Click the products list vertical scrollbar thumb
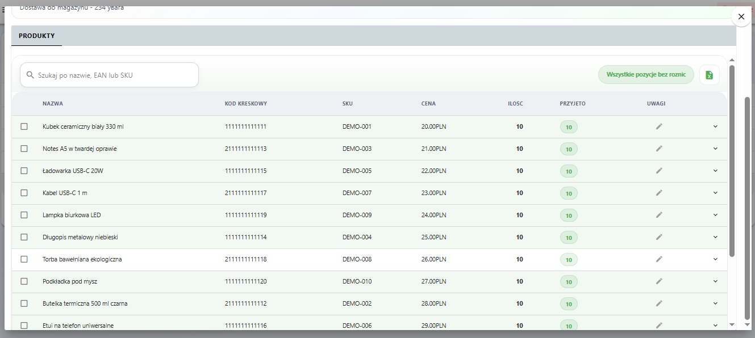755x338 pixels. (732, 160)
